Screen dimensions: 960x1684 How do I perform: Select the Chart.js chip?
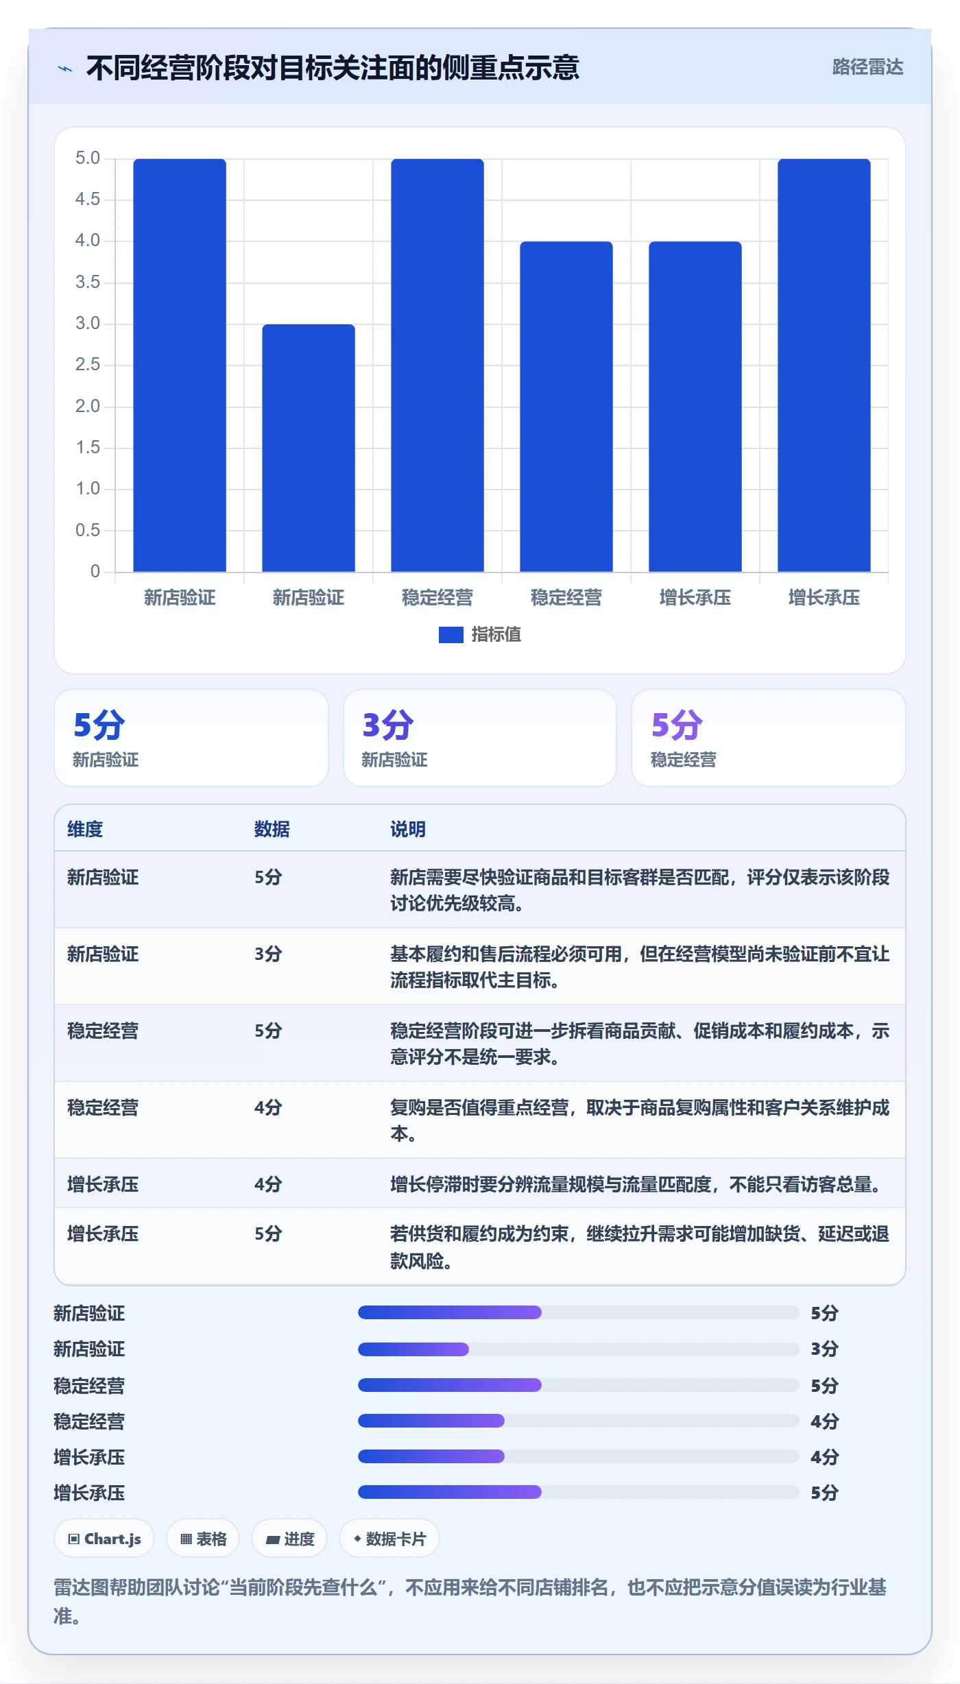point(104,1539)
